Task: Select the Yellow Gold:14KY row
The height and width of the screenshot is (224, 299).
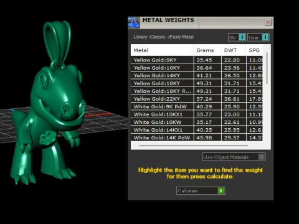Action: [x=197, y=75]
